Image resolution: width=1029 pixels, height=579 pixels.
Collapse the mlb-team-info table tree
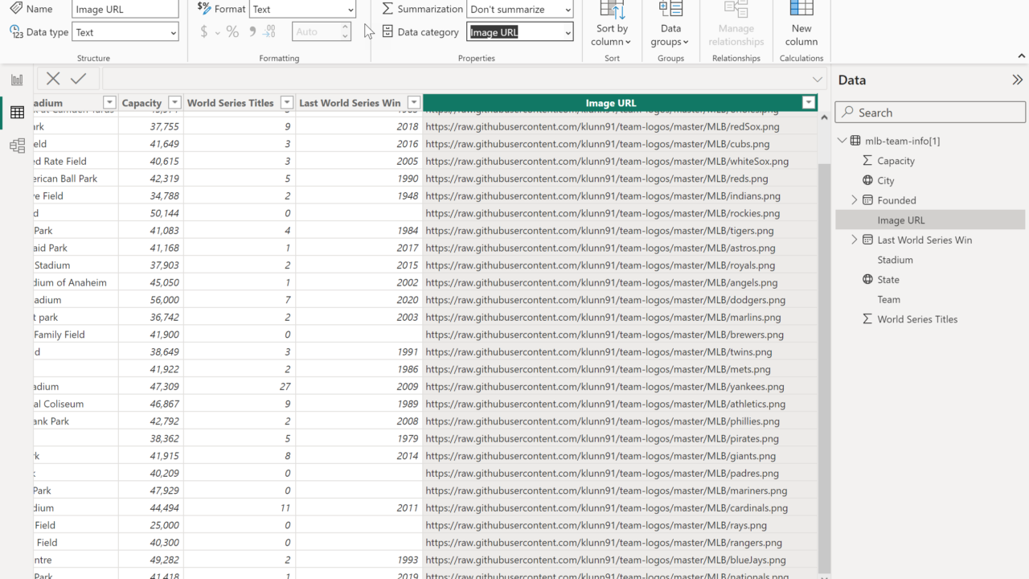click(x=842, y=141)
